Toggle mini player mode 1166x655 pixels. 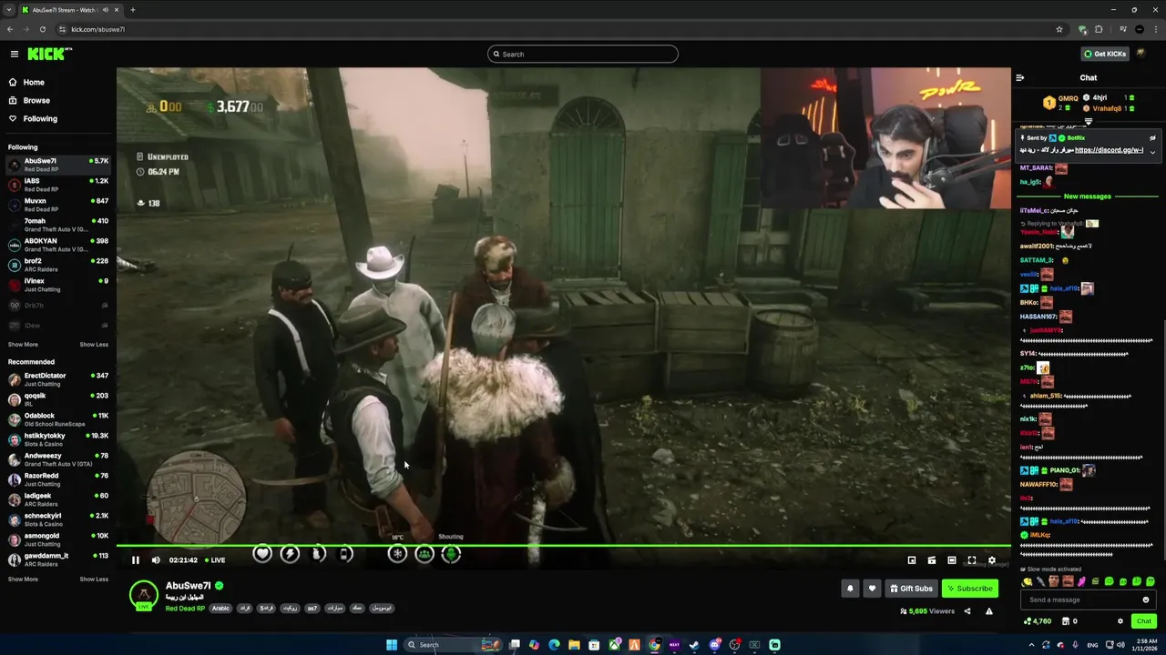[912, 560]
